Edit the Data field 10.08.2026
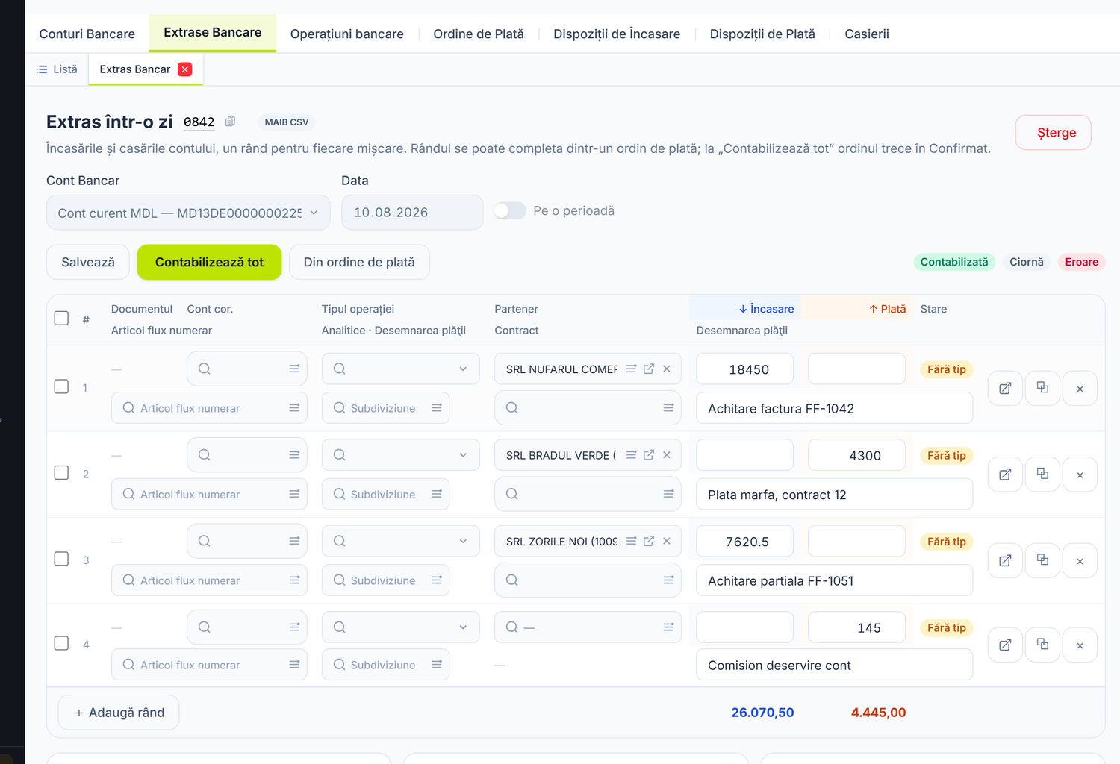 (x=412, y=213)
